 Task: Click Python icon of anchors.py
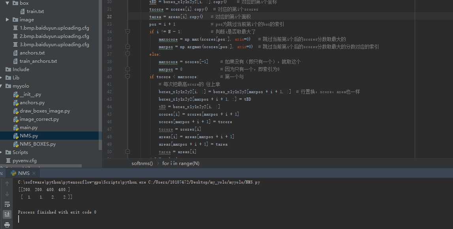pos(16,103)
